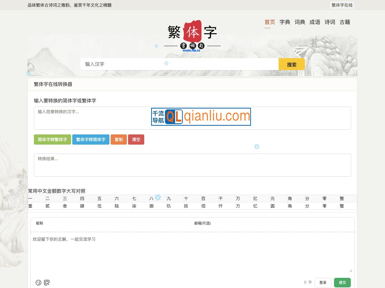385x288 pixels.
Task: Open the 古籍 section from the navigation
Action: [345, 22]
